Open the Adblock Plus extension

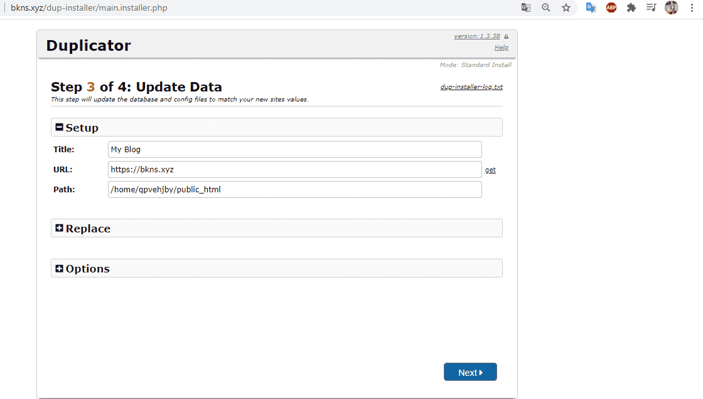coord(611,8)
